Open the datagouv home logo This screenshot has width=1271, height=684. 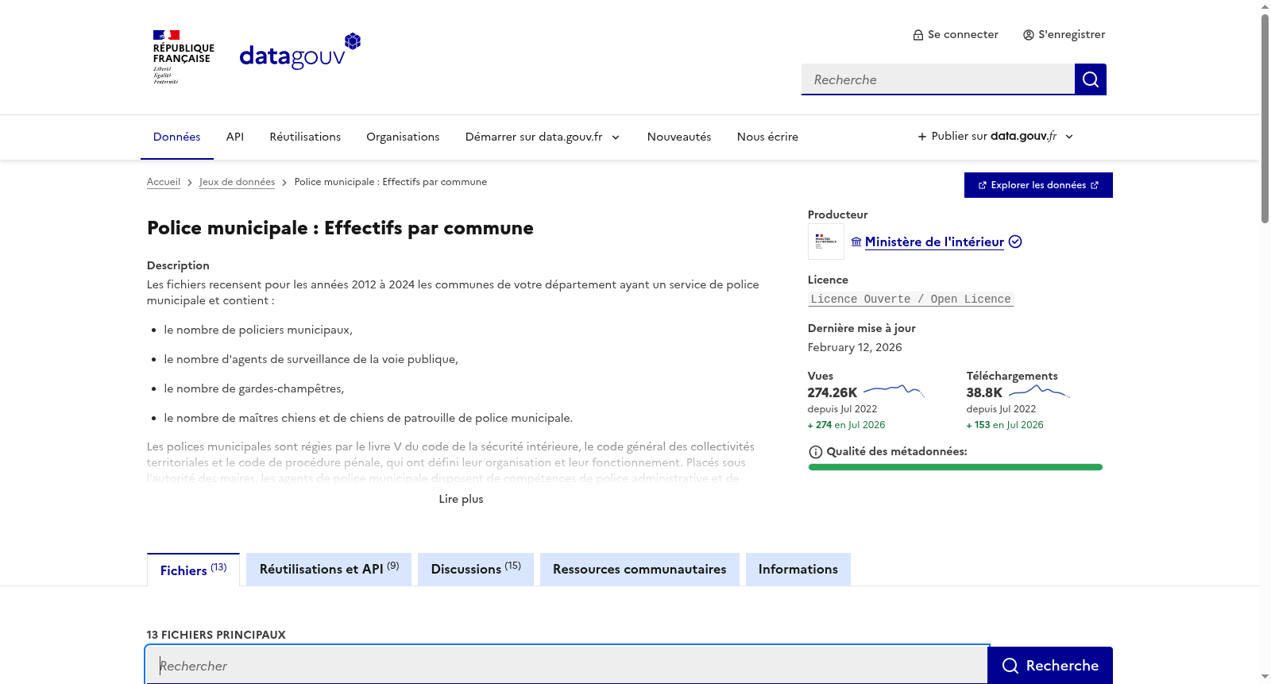(300, 52)
